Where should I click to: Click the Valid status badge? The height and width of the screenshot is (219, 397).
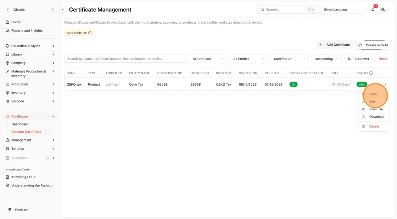click(362, 84)
